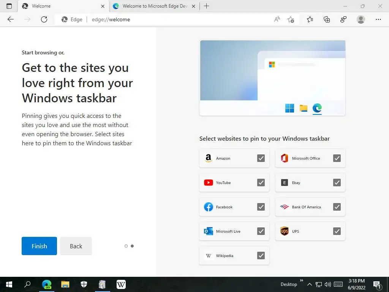Click the Finish button
This screenshot has height=292, width=389.
coord(39,246)
